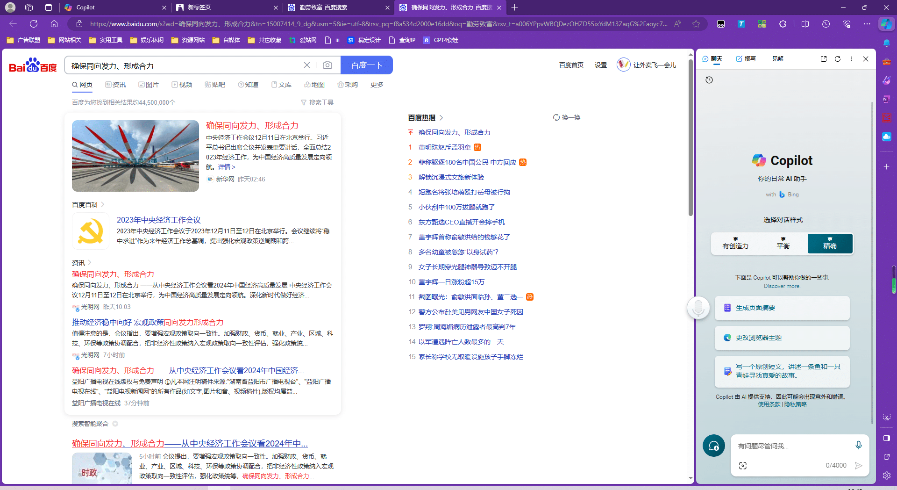
Task: Switch to Copilot 撰写 tab
Action: (746, 59)
